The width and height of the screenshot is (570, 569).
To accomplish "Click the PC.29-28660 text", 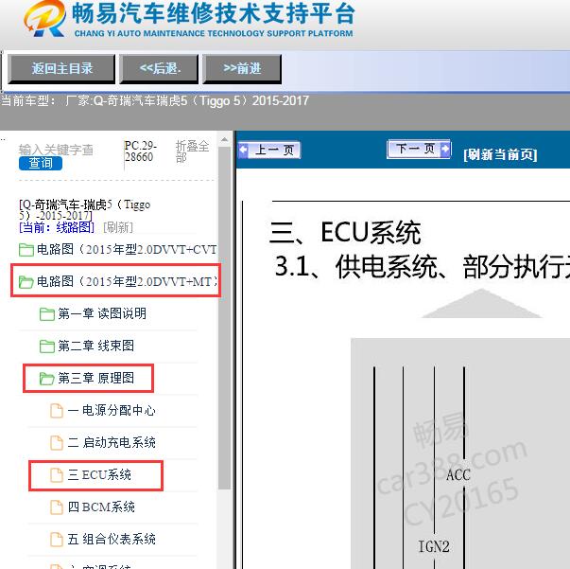I will point(141,151).
